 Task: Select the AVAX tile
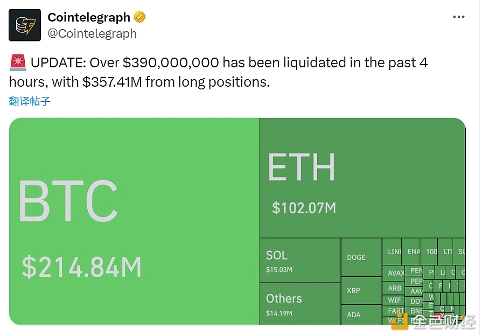click(395, 273)
